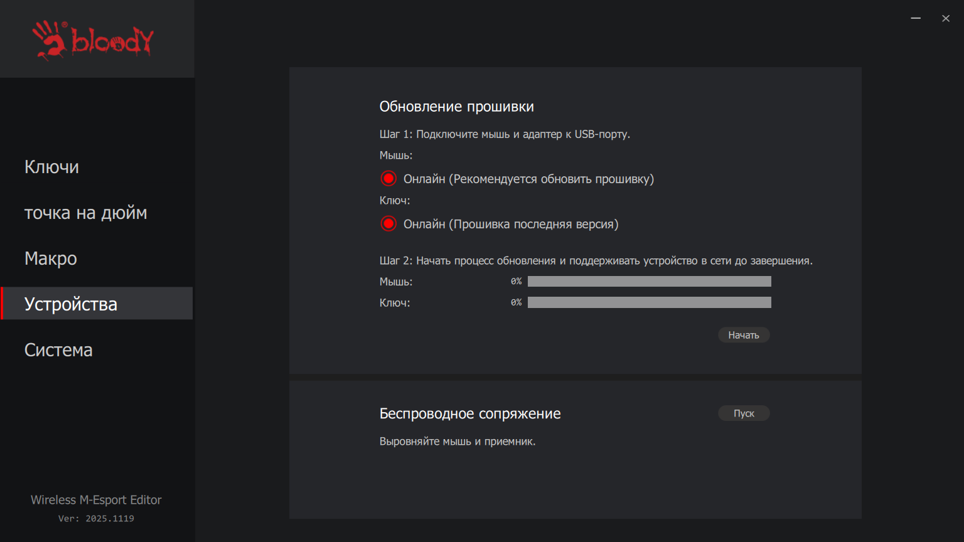
Task: Click the red receiver status indicator under Ключ
Action: point(388,224)
